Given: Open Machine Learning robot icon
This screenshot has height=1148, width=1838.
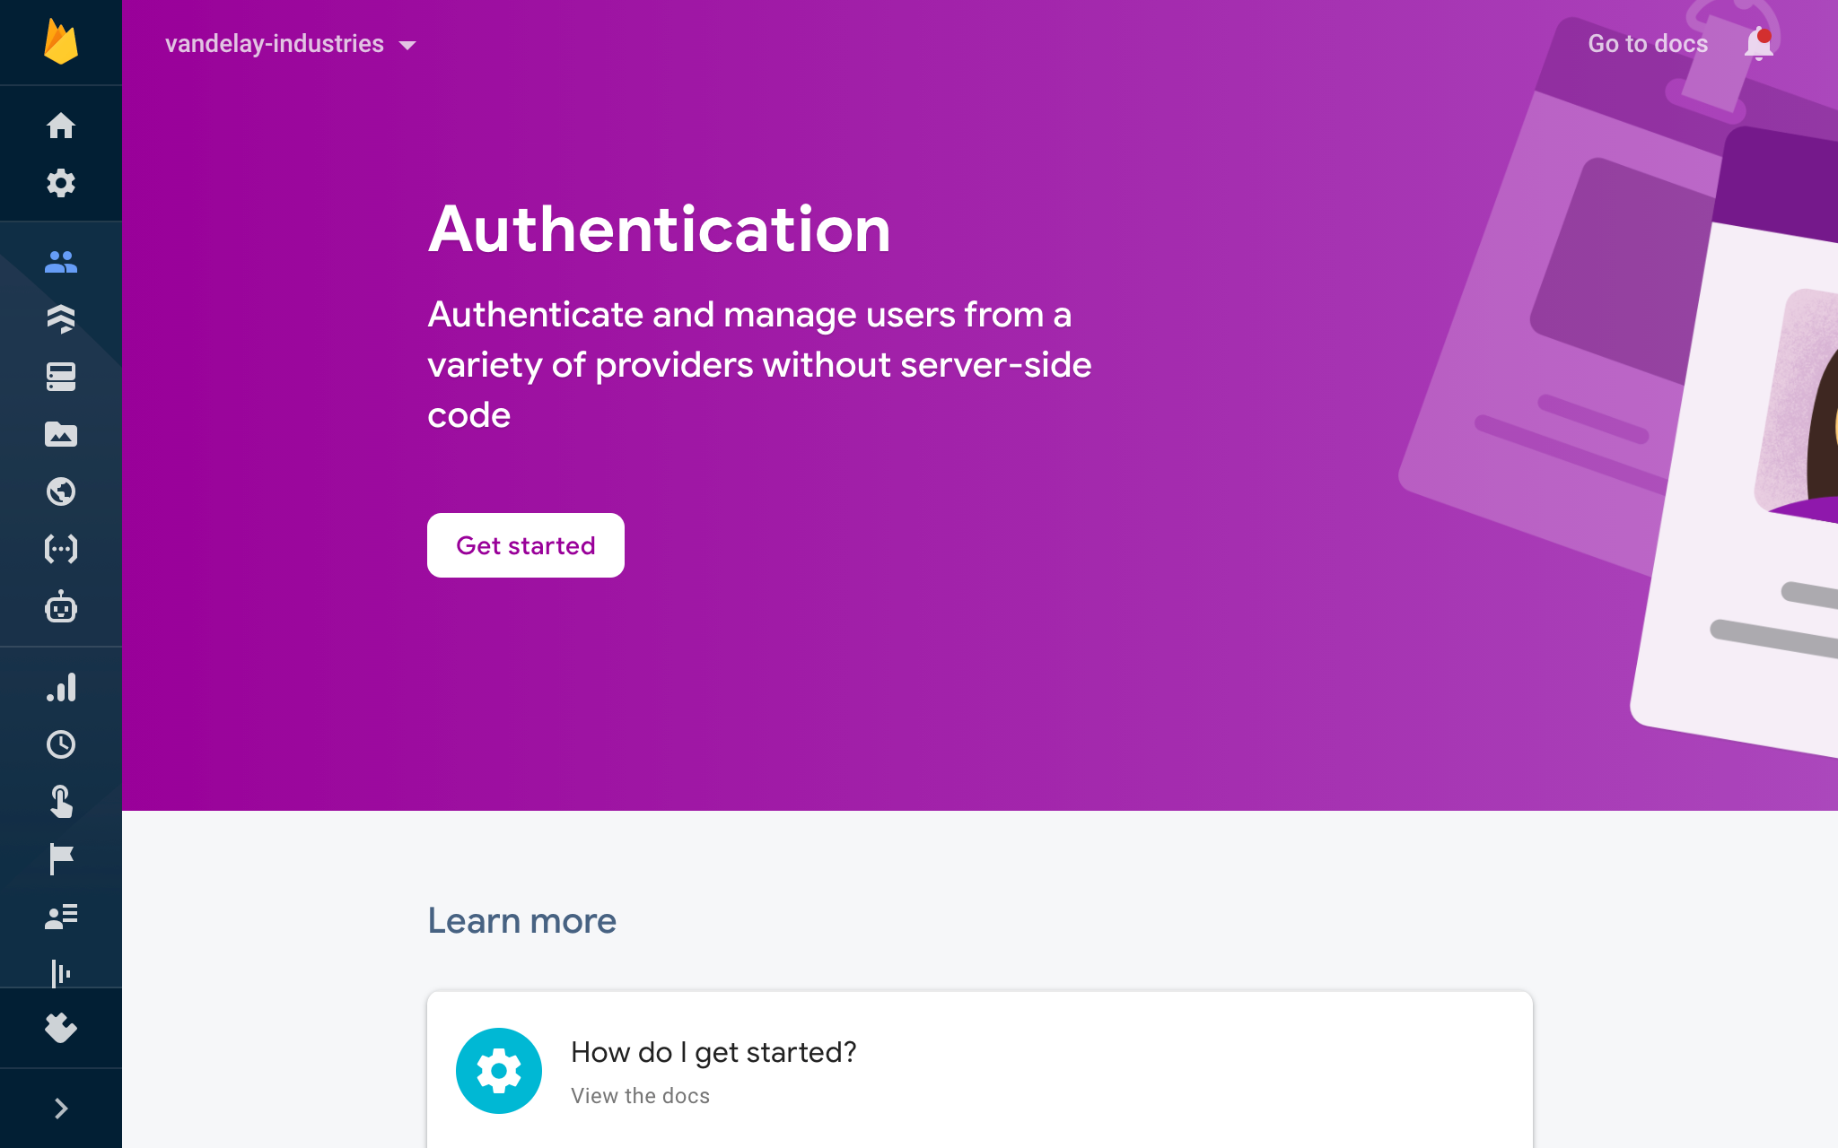Looking at the screenshot, I should tap(61, 607).
